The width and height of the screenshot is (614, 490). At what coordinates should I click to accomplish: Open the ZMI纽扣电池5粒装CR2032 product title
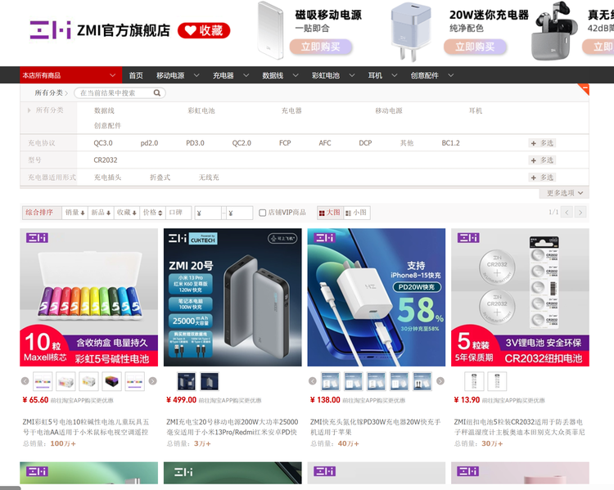(x=519, y=427)
